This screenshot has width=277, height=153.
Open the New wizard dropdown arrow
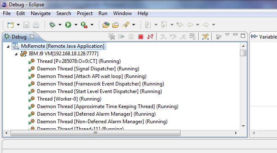(18, 25)
